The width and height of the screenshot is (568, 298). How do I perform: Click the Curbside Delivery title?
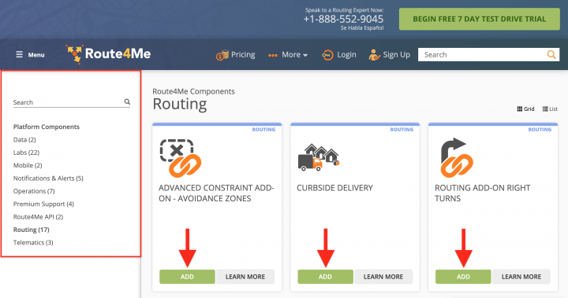coord(334,188)
